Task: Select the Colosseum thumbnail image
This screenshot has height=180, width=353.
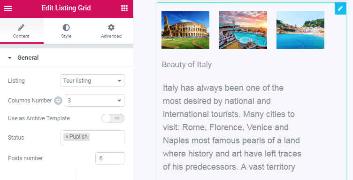Action: click(x=185, y=30)
